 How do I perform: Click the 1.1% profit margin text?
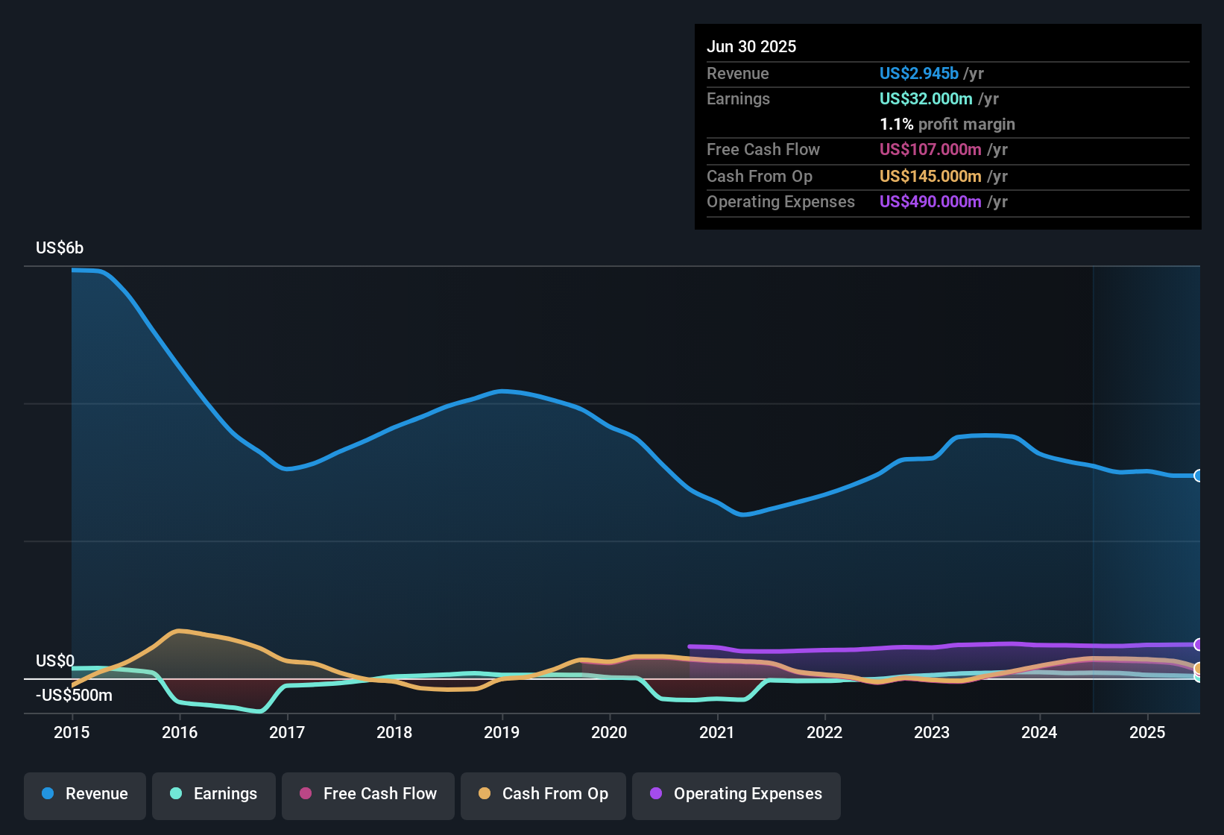point(947,124)
